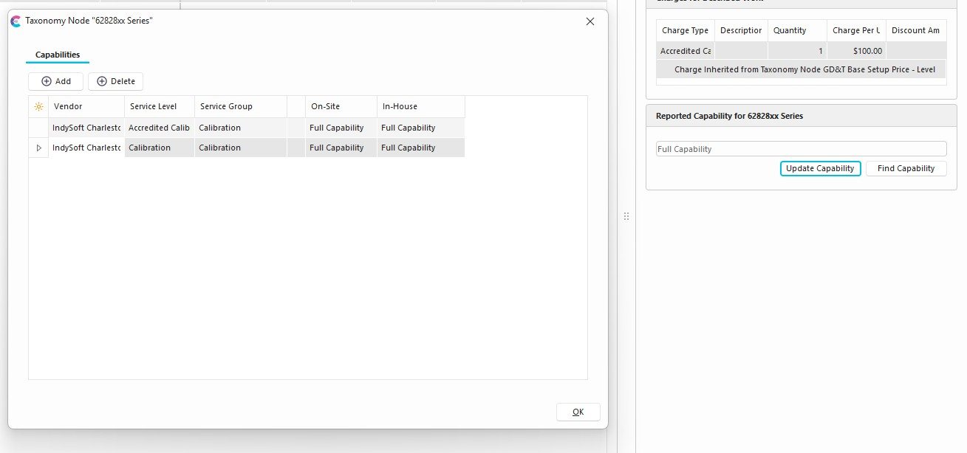This screenshot has height=453, width=967.
Task: Close the Taxonomy Node dialog
Action: point(590,21)
